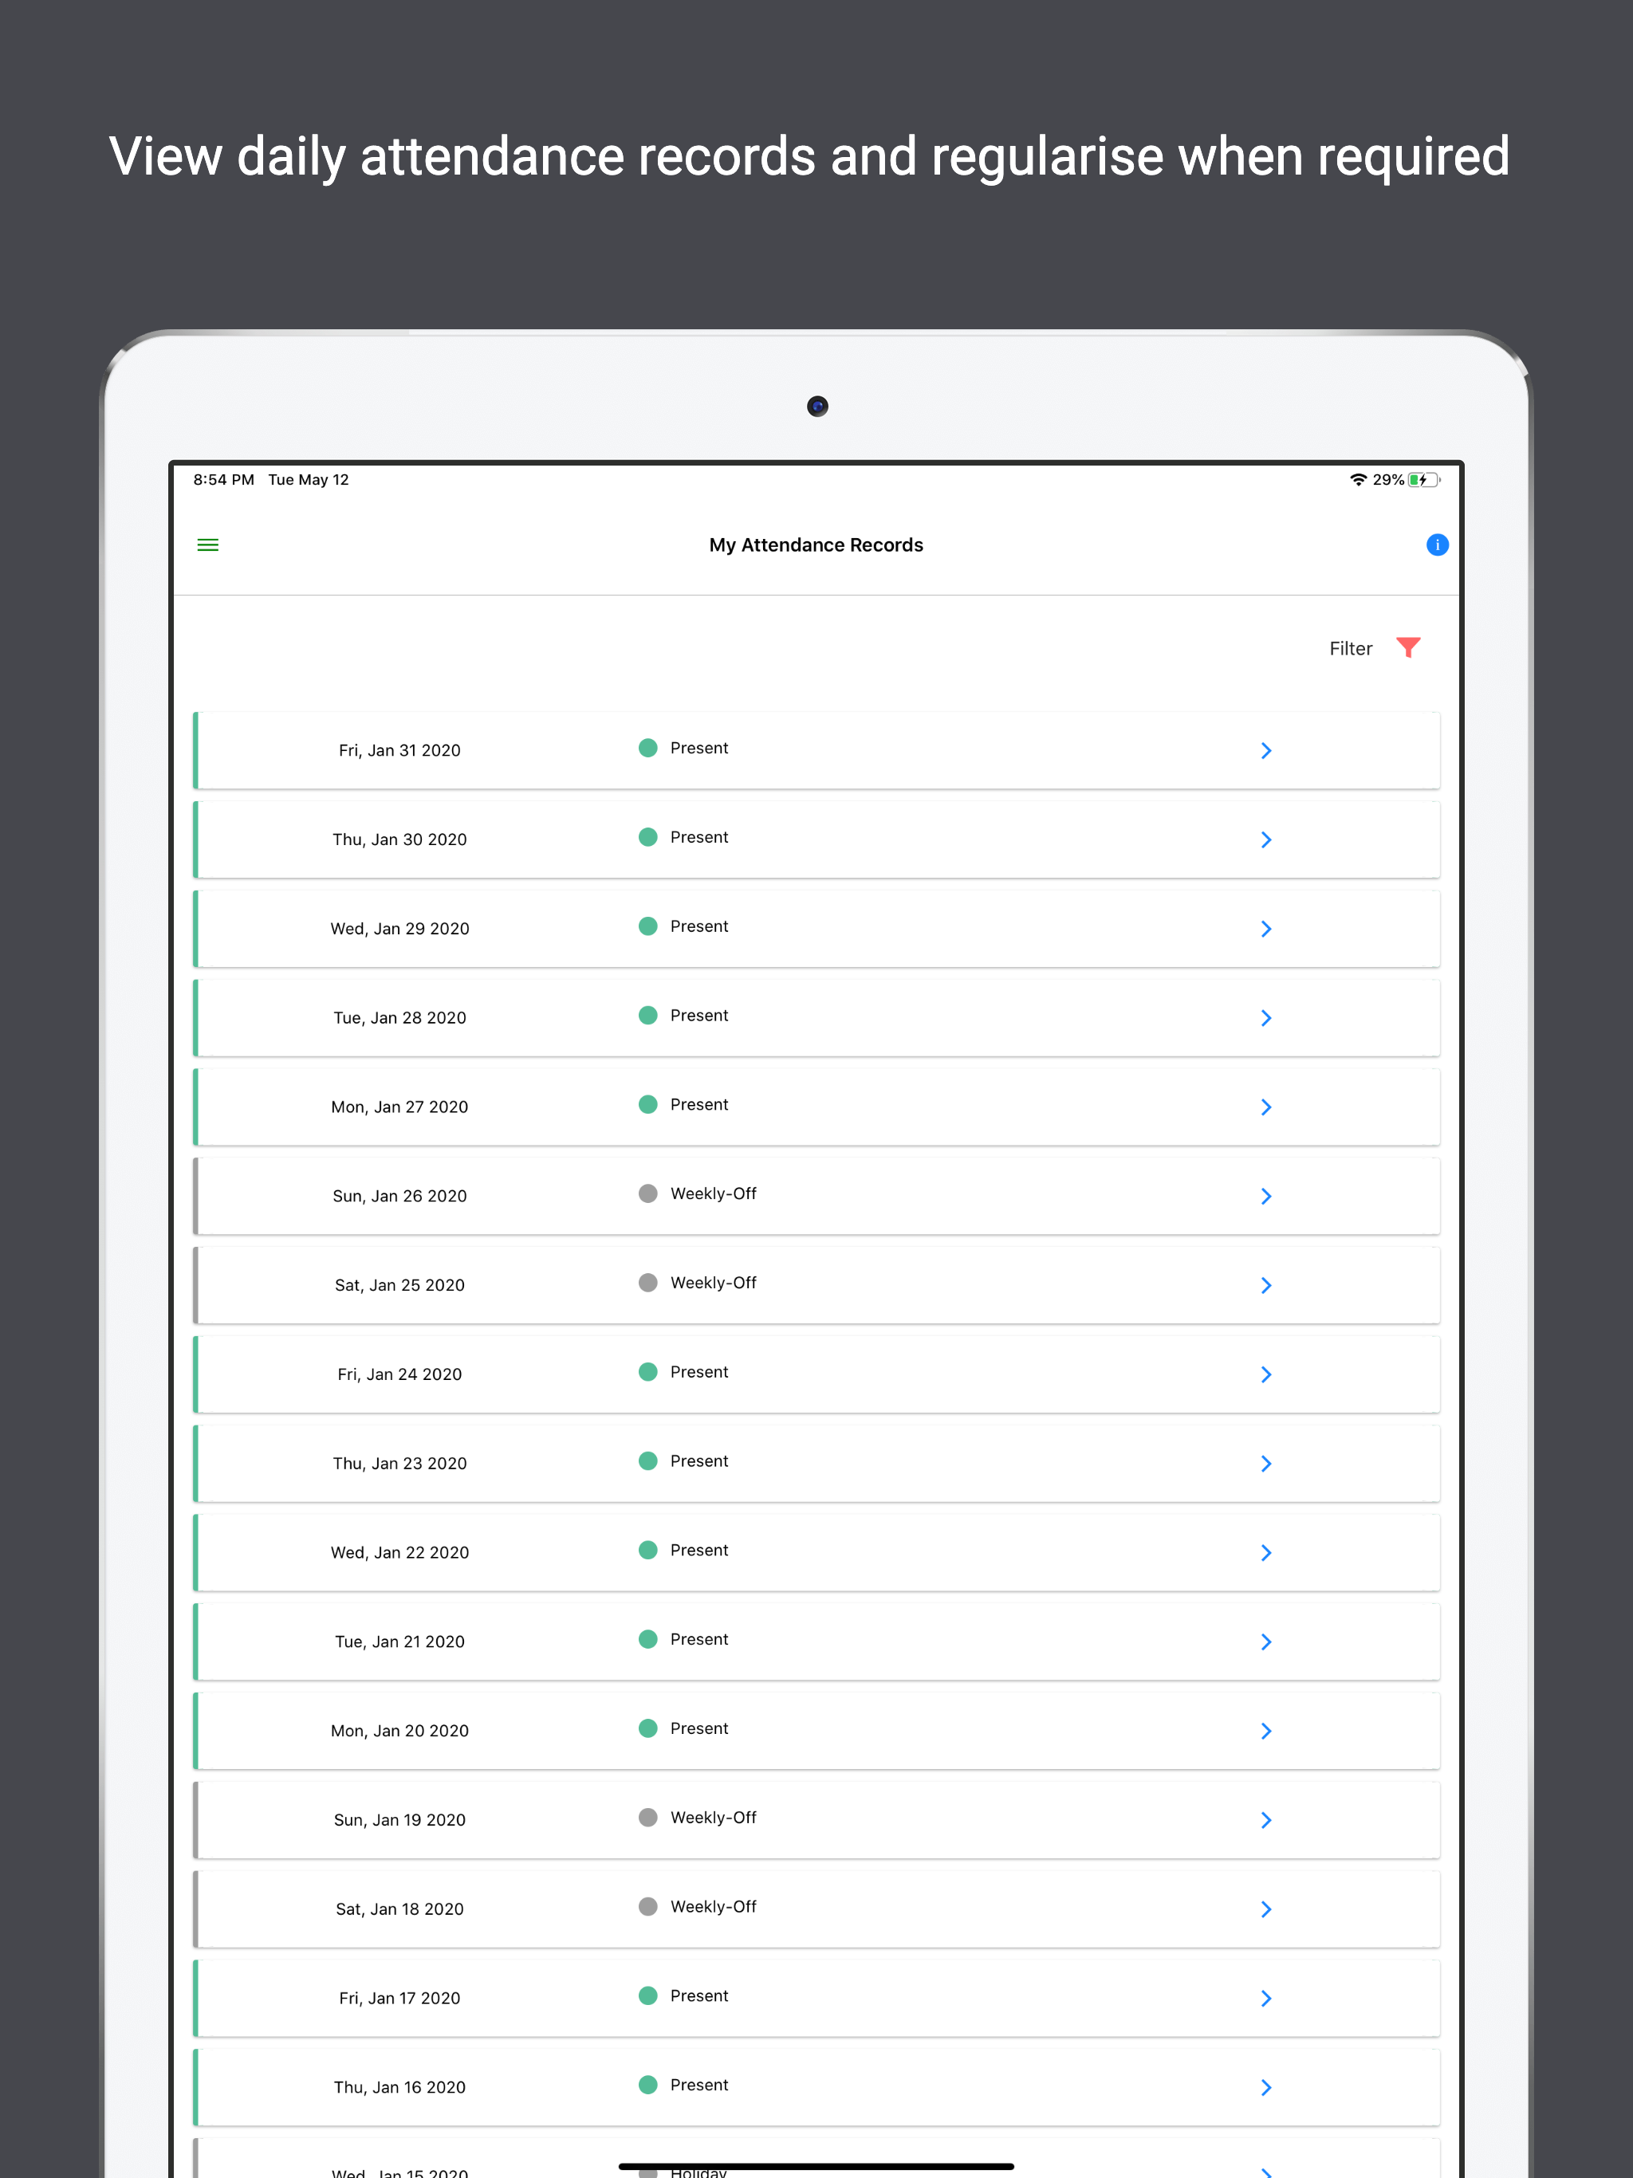Viewport: 1633px width, 2178px height.
Task: Click Present status on Fri, Jan 17
Action: (699, 1995)
